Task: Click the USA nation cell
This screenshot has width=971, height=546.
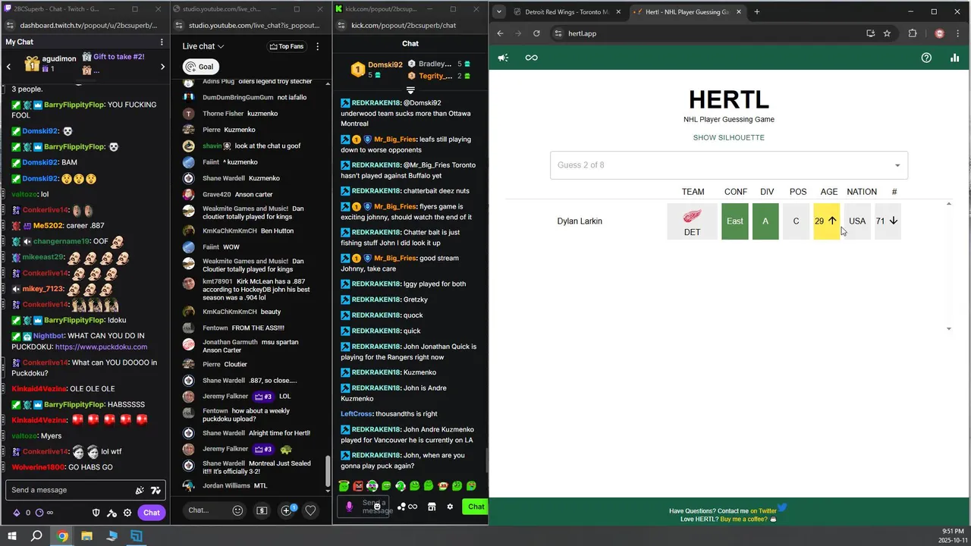Action: click(857, 221)
